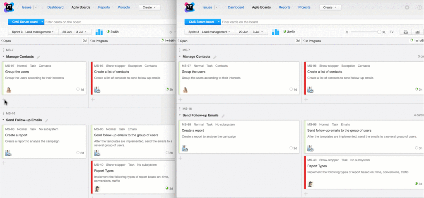Focus the filter cards field in left board
The image size is (424, 198).
110,22
